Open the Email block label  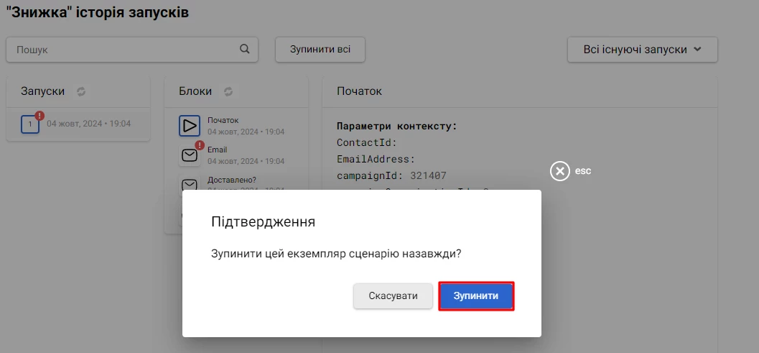pos(218,150)
